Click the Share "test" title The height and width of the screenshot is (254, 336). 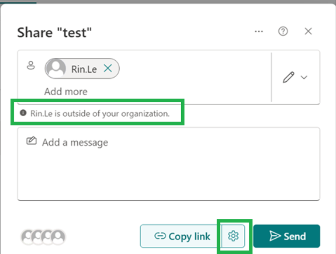54,33
